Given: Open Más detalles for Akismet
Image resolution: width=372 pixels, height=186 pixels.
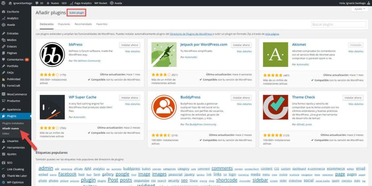Looking at the screenshot, I should [x=356, y=52].
